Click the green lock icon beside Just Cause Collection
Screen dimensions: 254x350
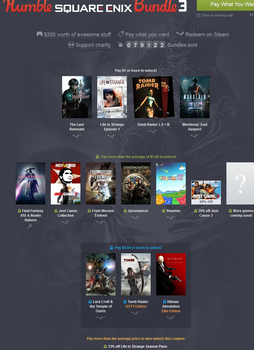point(56,211)
